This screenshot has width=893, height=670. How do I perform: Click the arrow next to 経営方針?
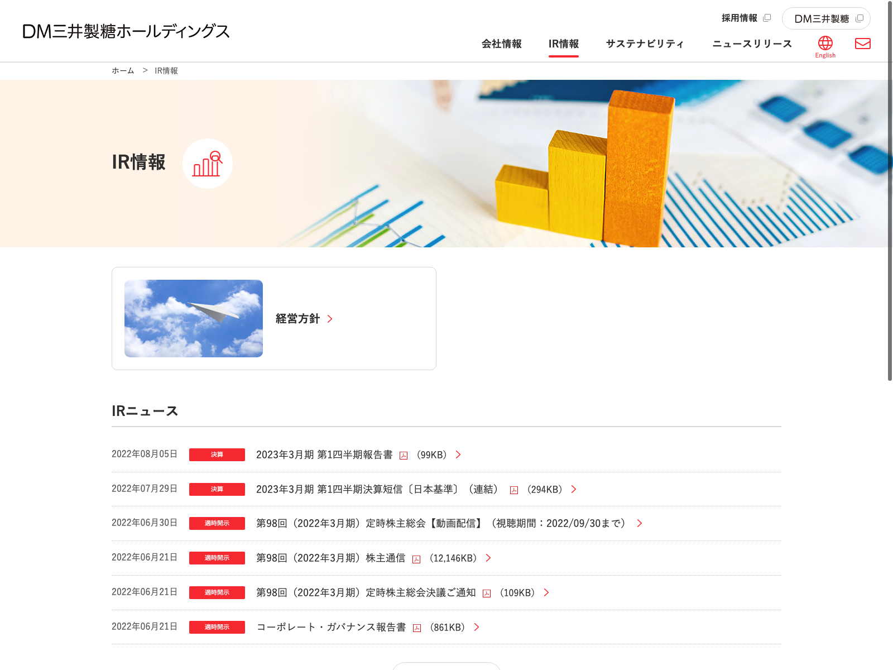click(x=330, y=319)
